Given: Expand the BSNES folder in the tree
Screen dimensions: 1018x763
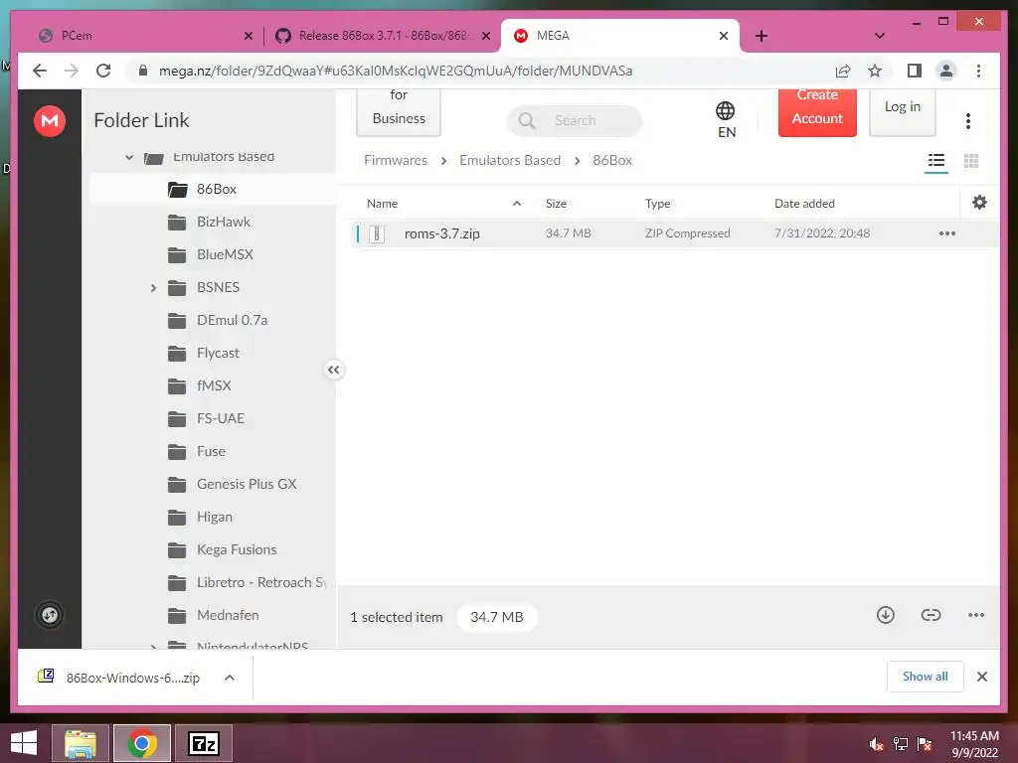Looking at the screenshot, I should [x=153, y=287].
